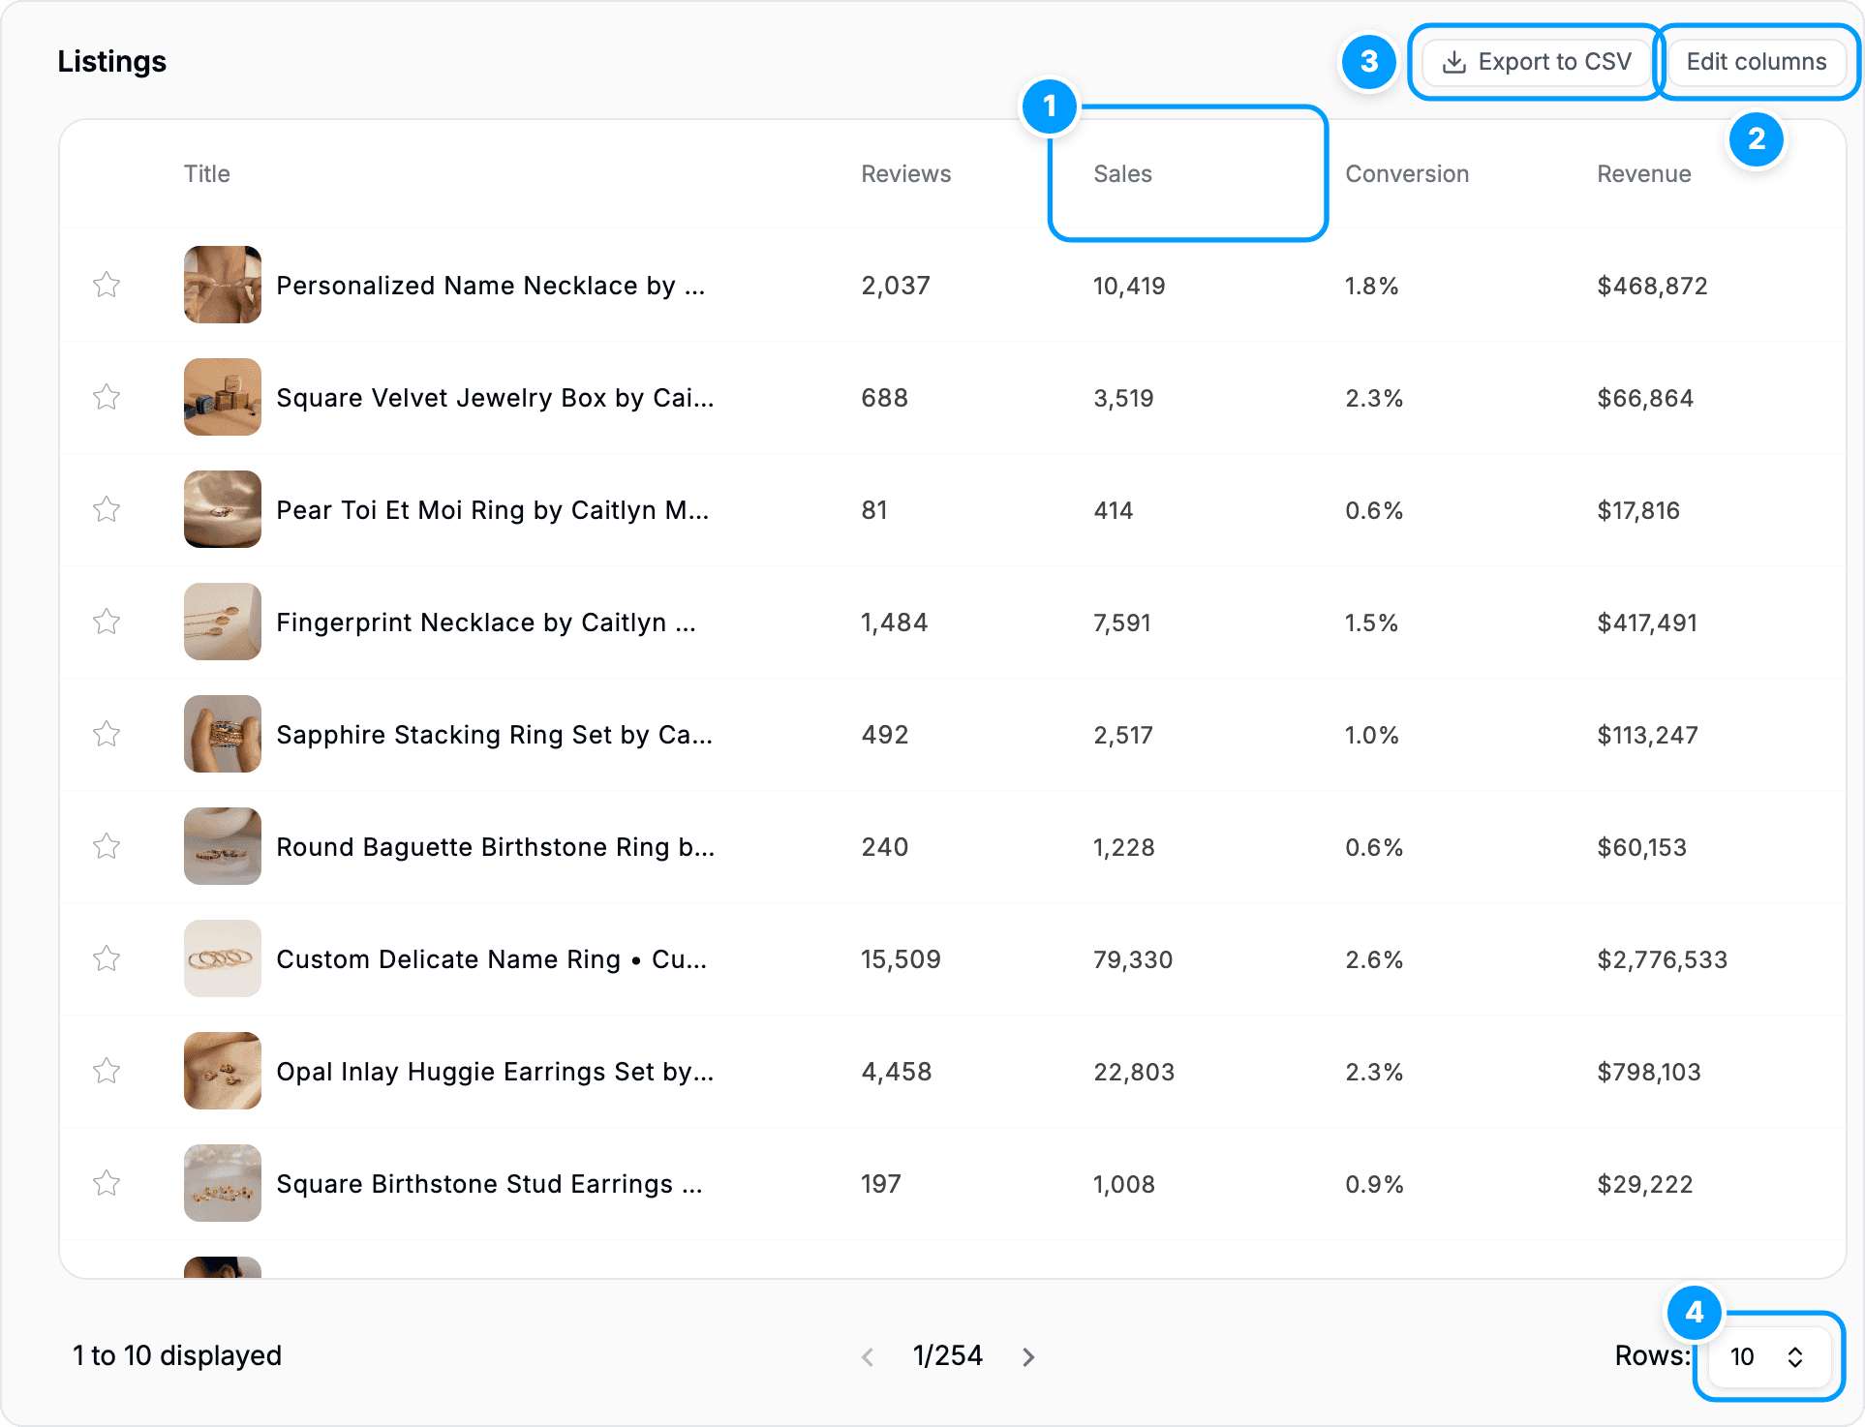Toggle star on Fingerprint Necklace row
Image resolution: width=1865 pixels, height=1427 pixels.
(107, 622)
